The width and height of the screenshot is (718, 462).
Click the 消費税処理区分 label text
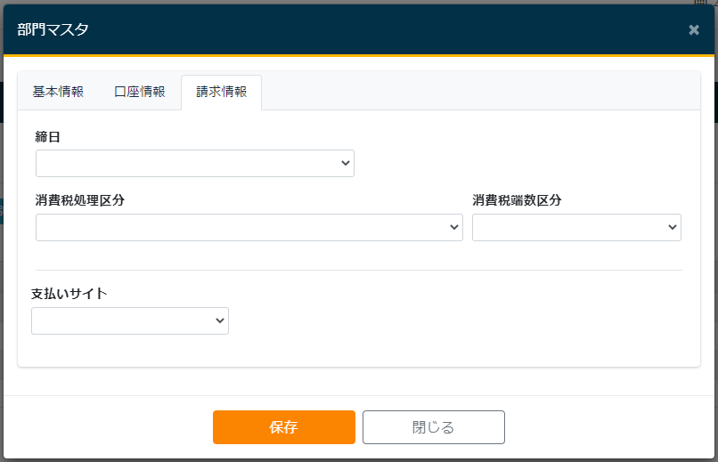tap(80, 200)
